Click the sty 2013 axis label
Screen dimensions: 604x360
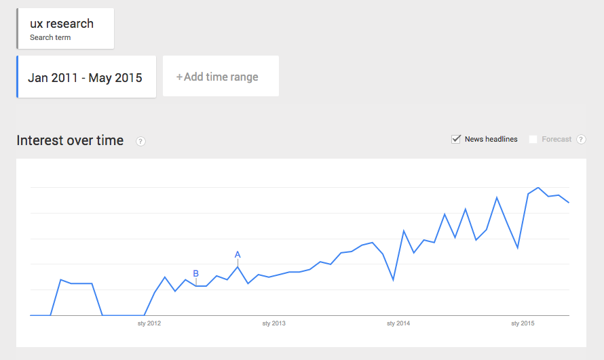pos(273,323)
